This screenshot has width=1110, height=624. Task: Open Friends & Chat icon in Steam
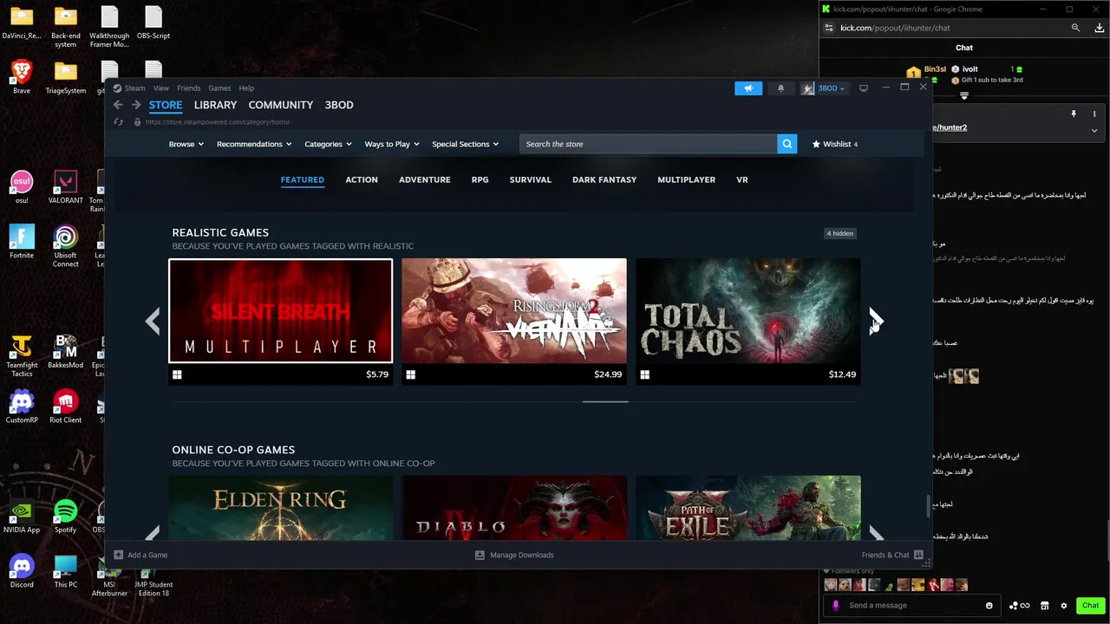coord(918,555)
